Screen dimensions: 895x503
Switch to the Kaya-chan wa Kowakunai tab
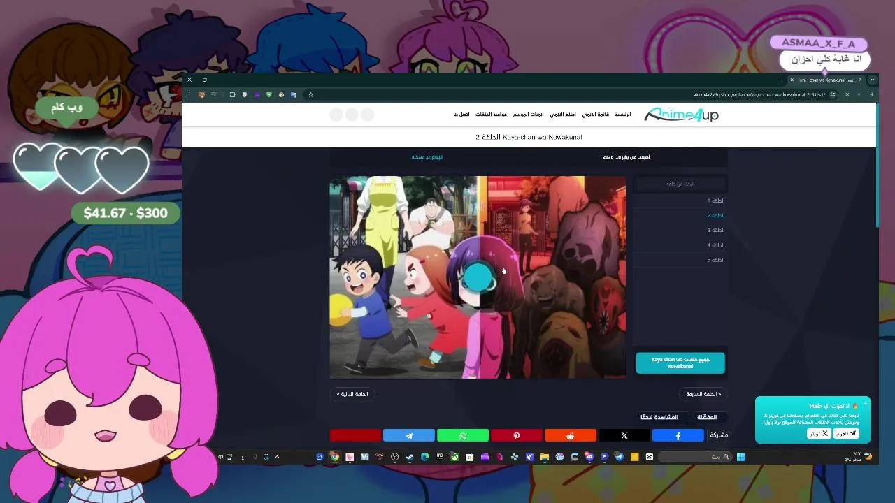[825, 80]
